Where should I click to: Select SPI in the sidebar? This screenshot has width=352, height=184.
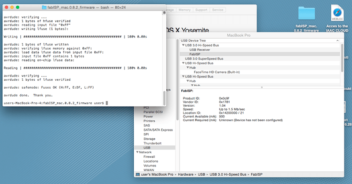(x=146, y=134)
